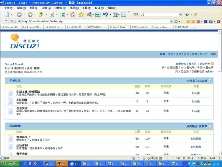This screenshot has height=167, width=222.
Task: Click the Stop loading icon
Action: point(52,14)
